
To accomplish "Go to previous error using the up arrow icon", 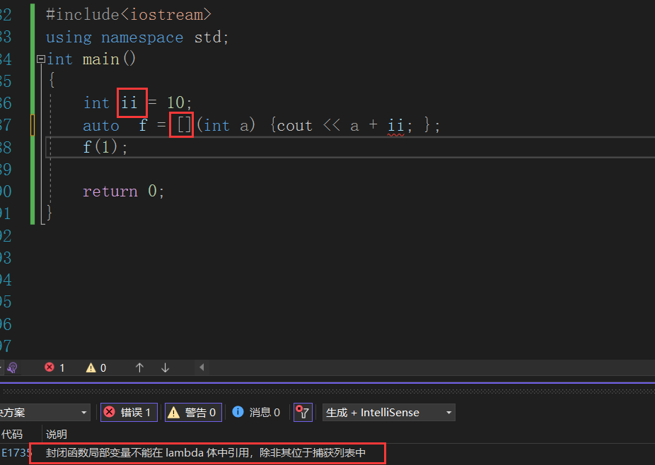I will point(139,367).
